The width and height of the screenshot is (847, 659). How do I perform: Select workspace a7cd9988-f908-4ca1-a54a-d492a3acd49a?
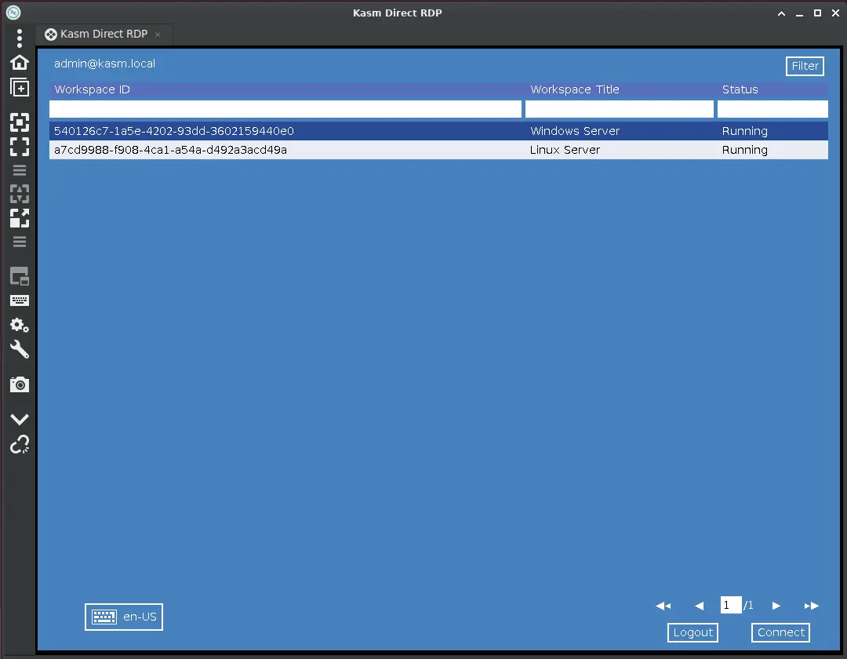coord(438,150)
